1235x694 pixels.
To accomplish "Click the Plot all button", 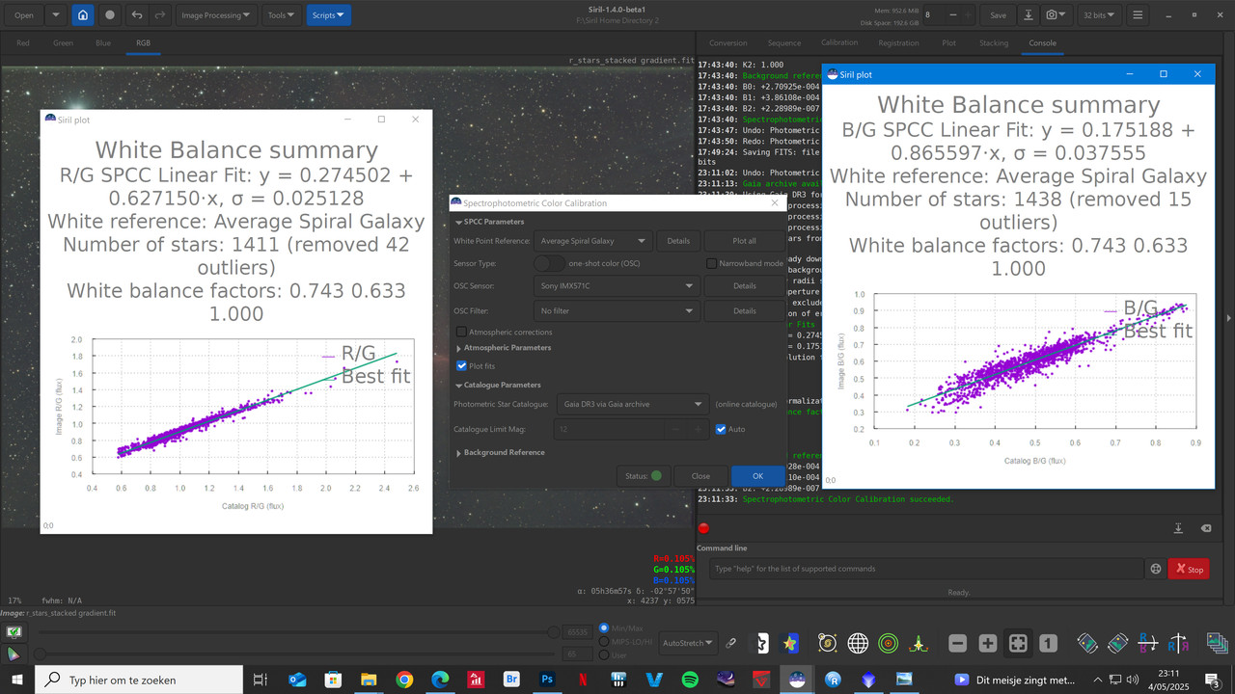I will point(744,240).
